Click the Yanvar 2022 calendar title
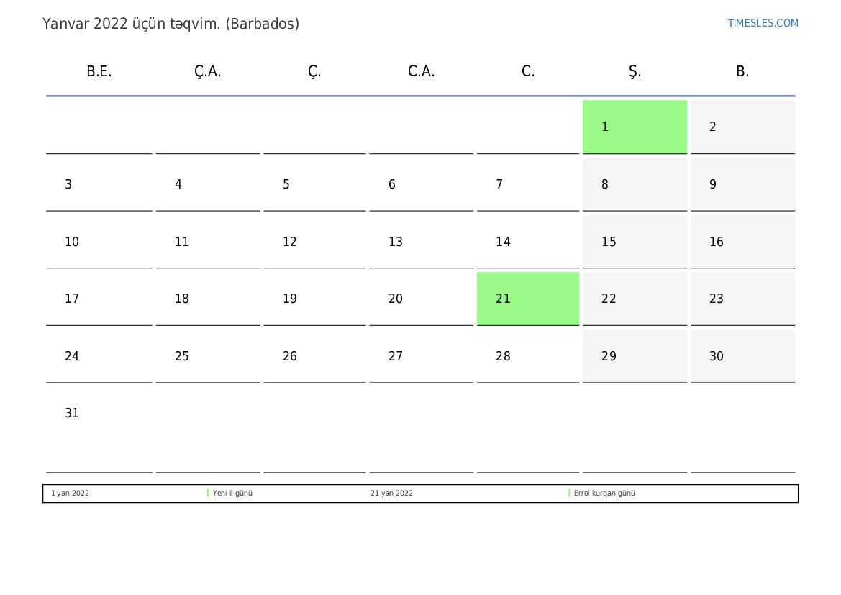This screenshot has width=841, height=595. [171, 24]
